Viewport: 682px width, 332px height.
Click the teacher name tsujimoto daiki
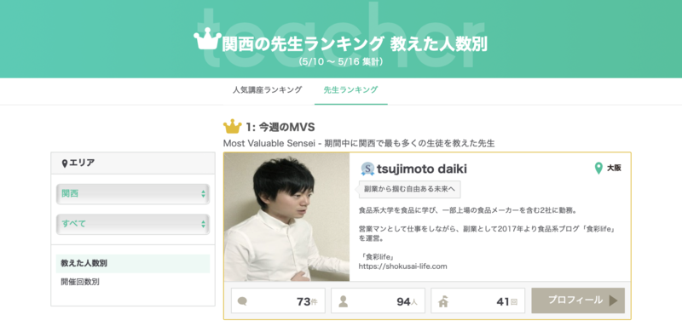click(x=422, y=169)
